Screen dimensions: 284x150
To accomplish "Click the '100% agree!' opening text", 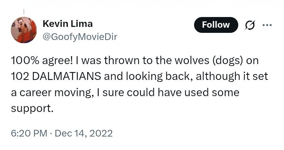I will 42,61.
